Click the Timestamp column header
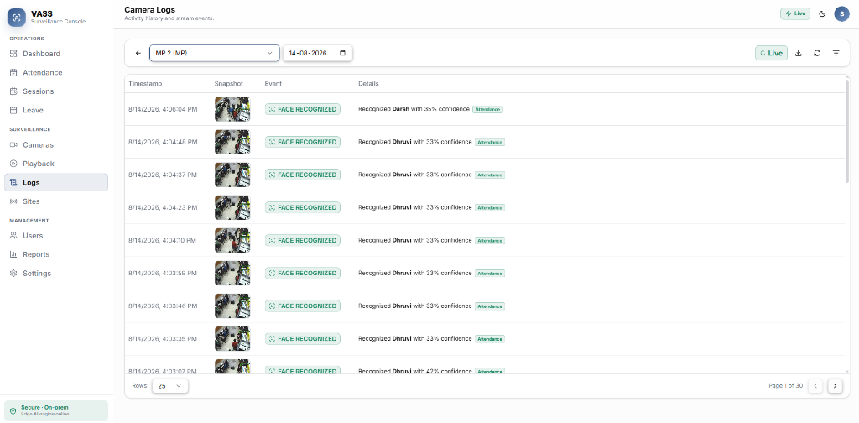The width and height of the screenshot is (859, 423). [x=145, y=84]
